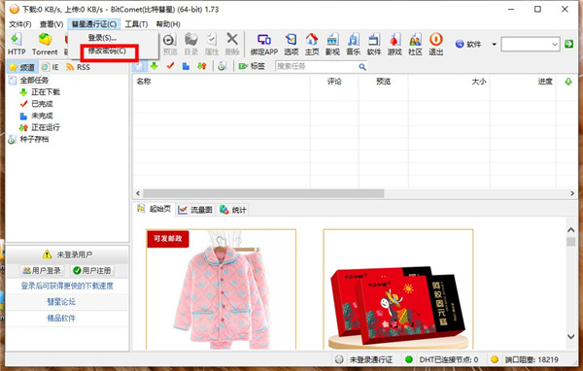Open 选项 options from the toolbar
The height and width of the screenshot is (371, 583).
click(x=291, y=44)
